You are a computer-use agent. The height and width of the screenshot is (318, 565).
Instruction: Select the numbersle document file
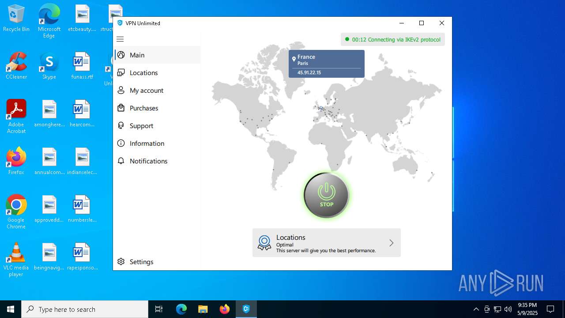(x=82, y=209)
